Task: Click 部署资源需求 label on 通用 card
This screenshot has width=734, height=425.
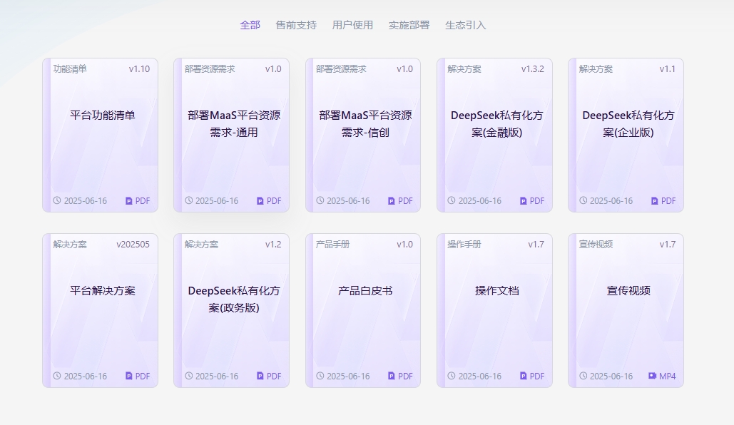Action: 210,68
